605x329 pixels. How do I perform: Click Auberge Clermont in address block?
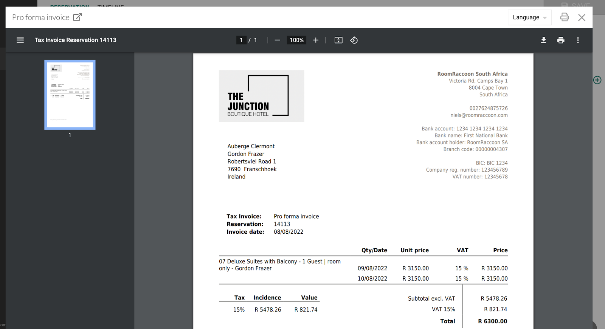[x=251, y=146]
